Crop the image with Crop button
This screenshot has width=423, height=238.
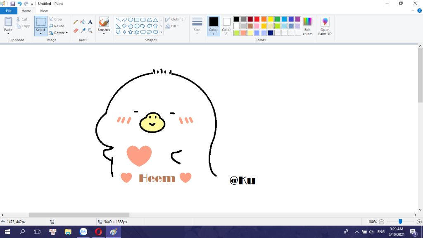point(56,19)
